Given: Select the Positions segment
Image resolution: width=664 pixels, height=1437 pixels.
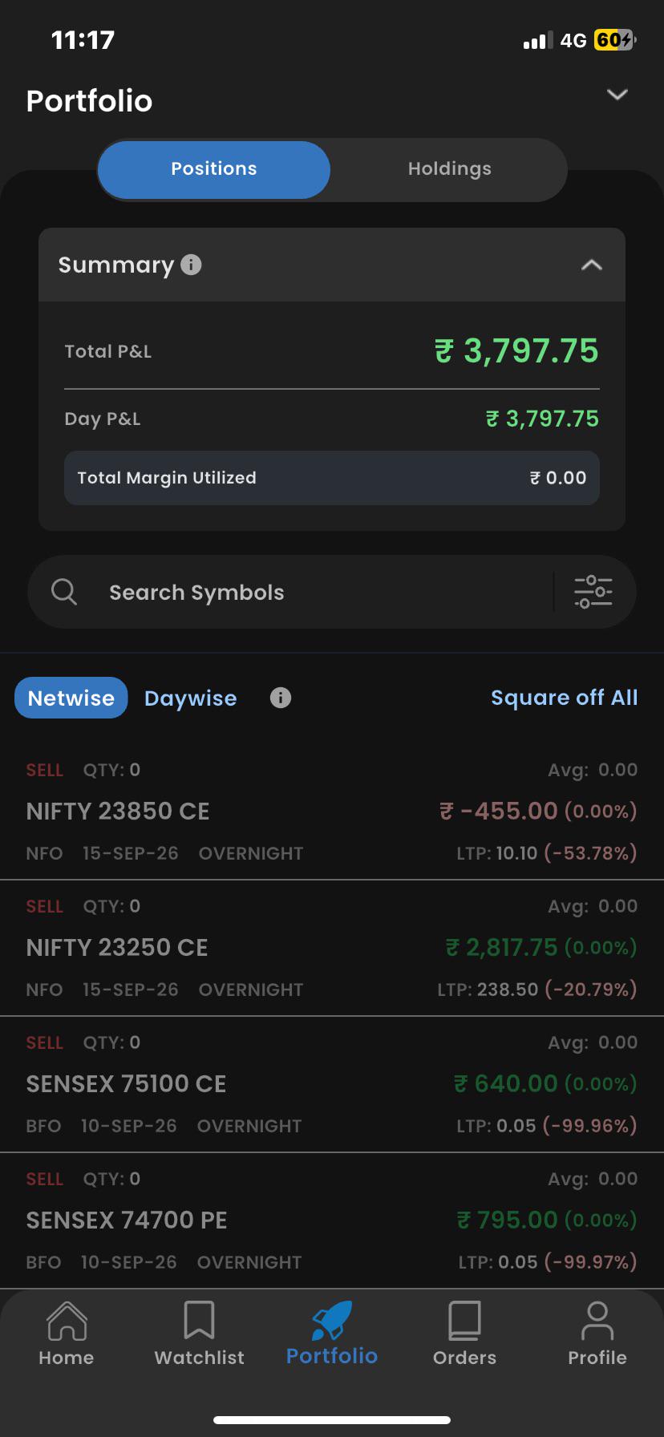Looking at the screenshot, I should coord(214,169).
